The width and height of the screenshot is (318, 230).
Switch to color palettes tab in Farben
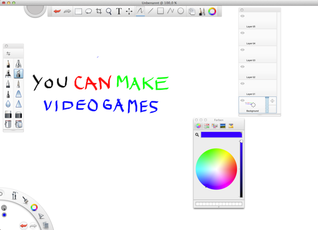click(x=215, y=126)
